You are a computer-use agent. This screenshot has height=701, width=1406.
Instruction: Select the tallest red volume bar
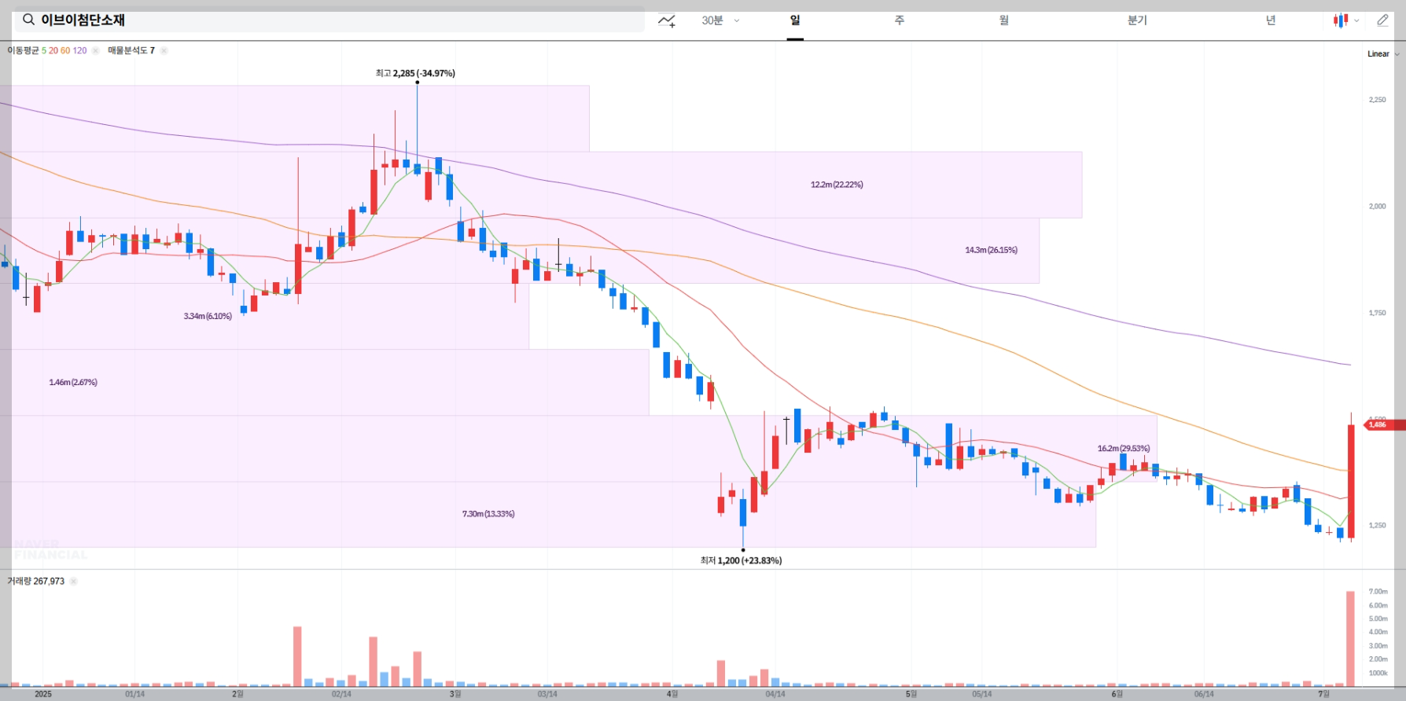(1351, 639)
